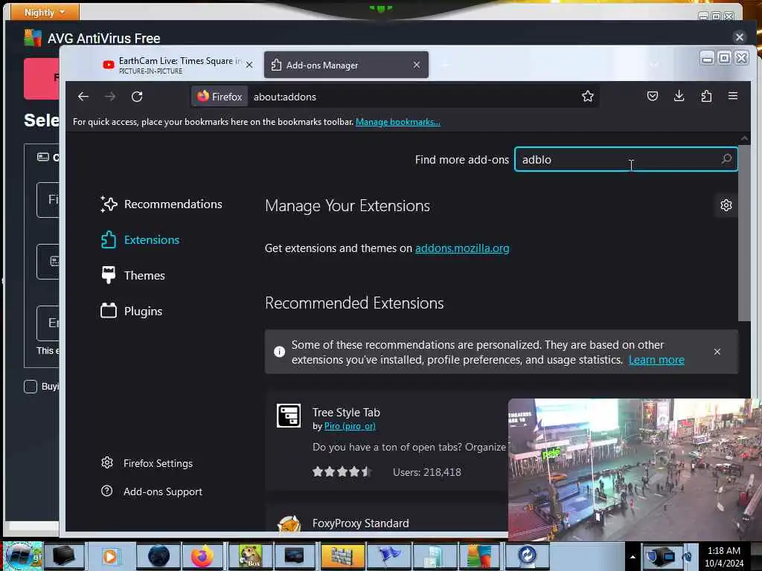Show hidden system tray icons
Viewport: 762px width, 571px height.
pos(633,556)
